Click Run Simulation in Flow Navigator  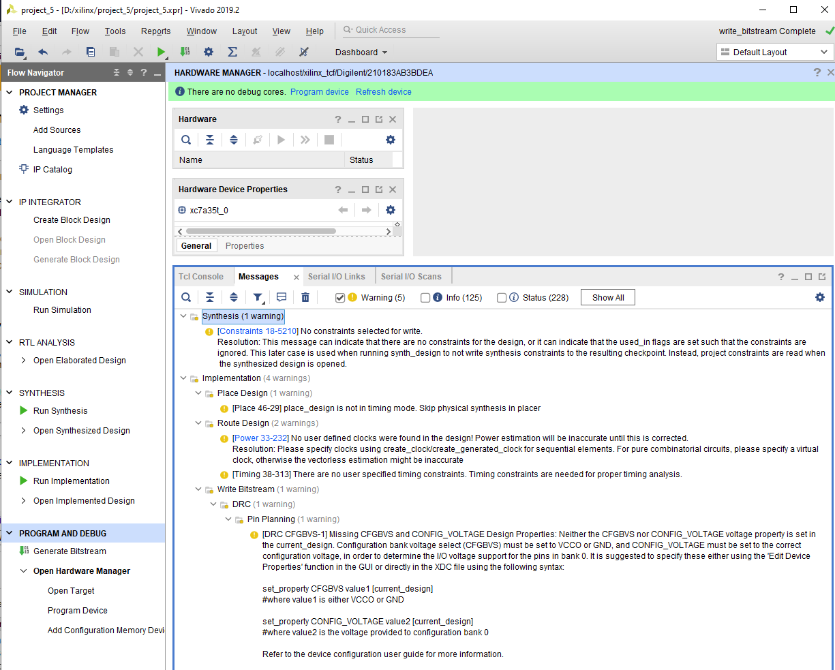click(62, 309)
